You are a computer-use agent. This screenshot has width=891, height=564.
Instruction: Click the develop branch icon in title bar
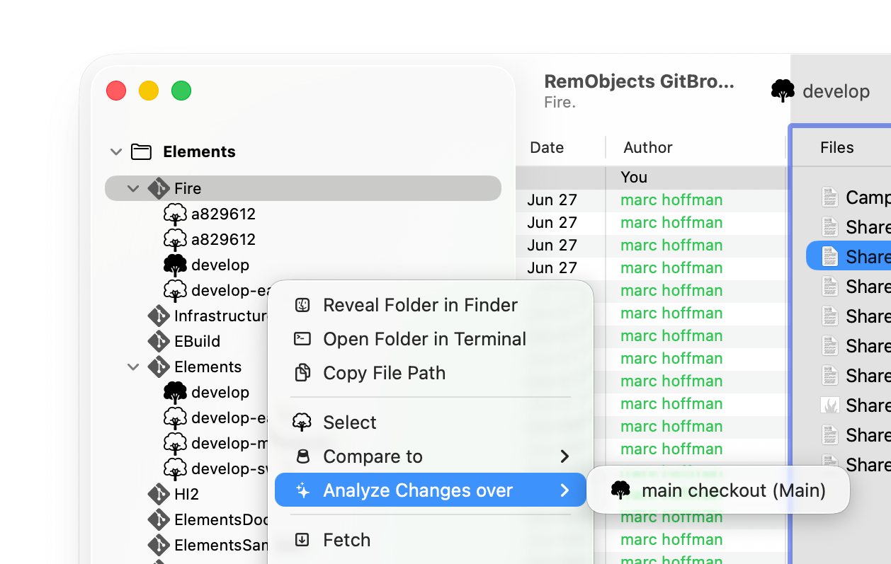coord(783,91)
